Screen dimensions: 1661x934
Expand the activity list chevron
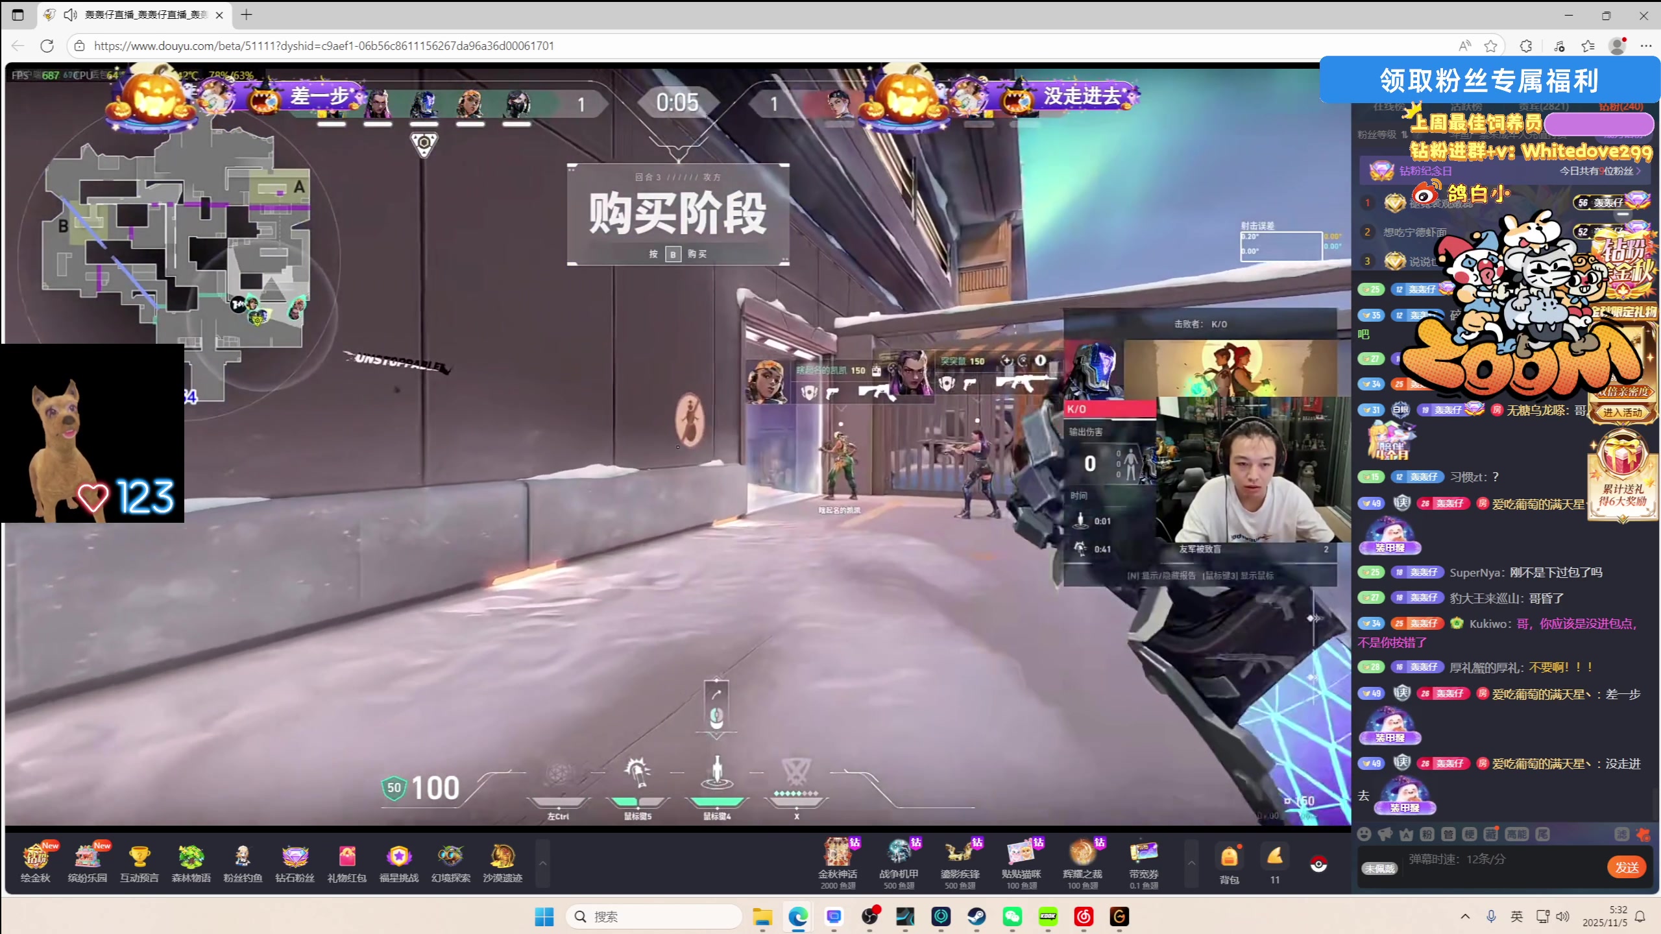pos(542,863)
